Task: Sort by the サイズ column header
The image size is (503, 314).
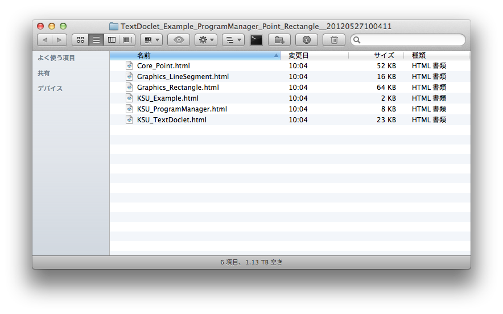Action: pyautogui.click(x=376, y=56)
